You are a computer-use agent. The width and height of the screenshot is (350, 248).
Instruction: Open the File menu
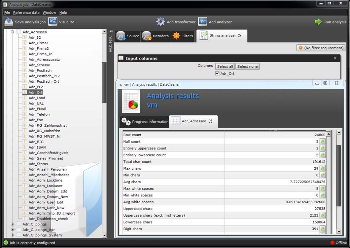[x=7, y=13]
